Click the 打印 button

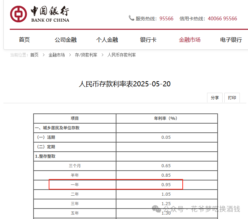tap(232, 97)
